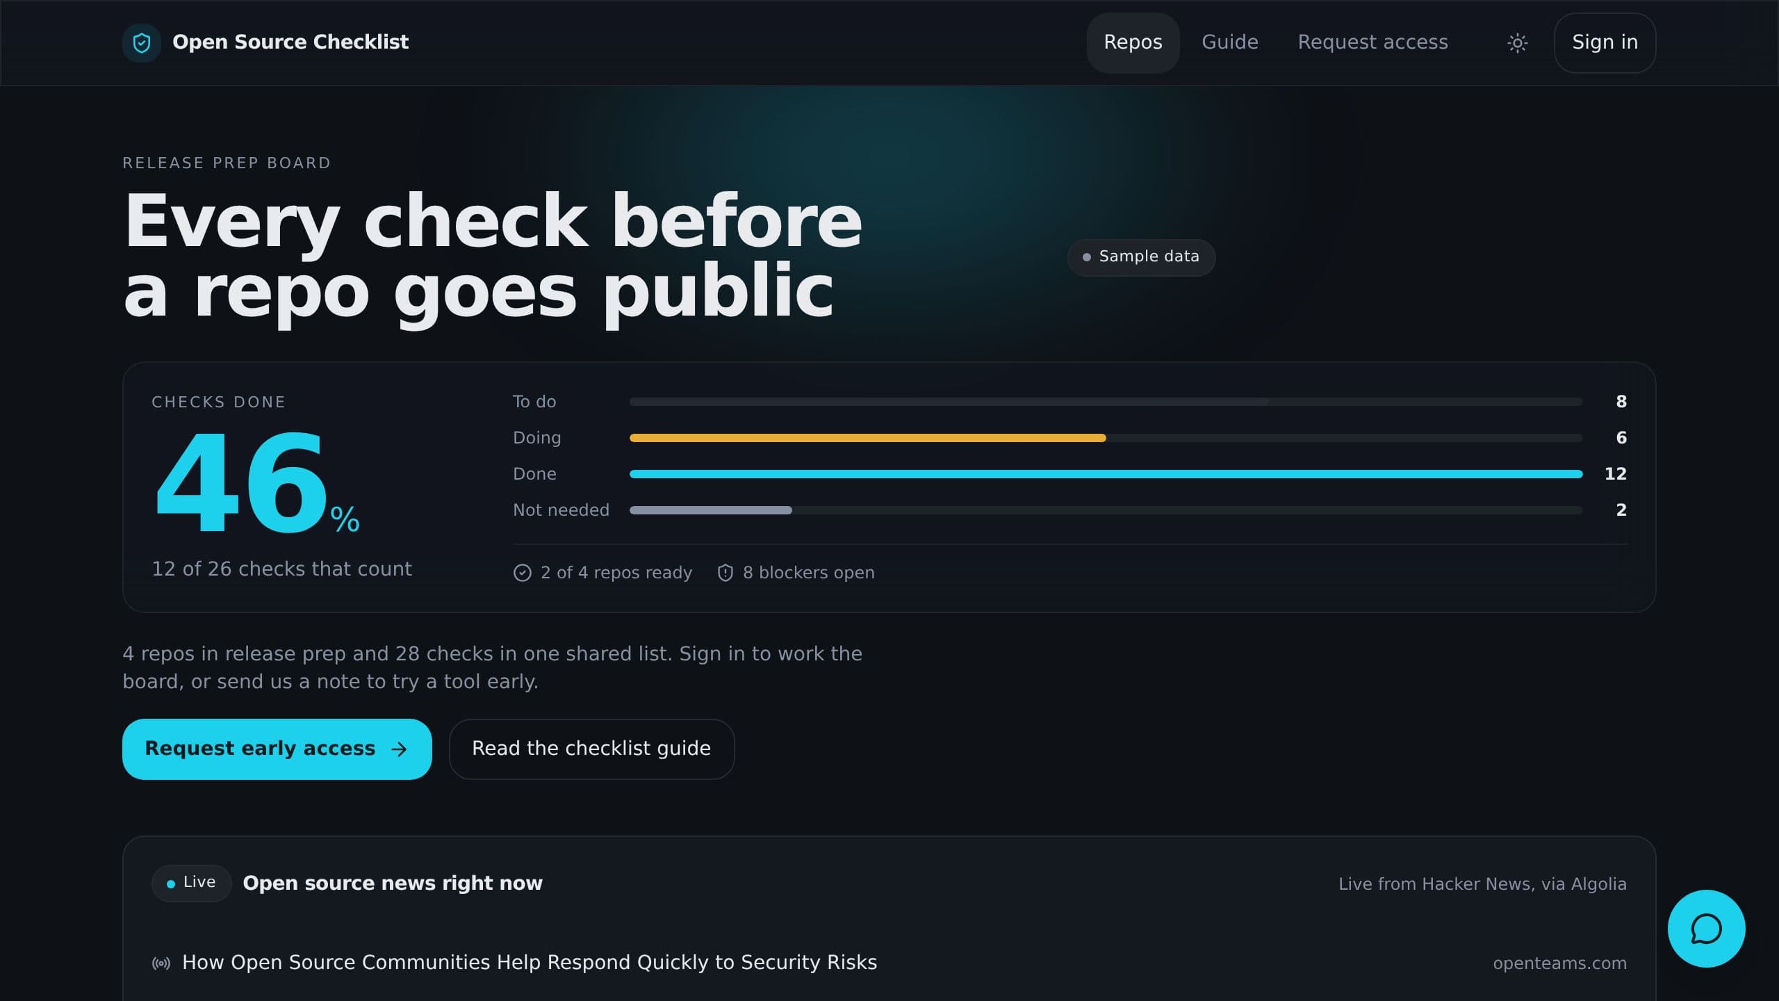
Task: Open the Repos nav tab
Action: tap(1133, 43)
